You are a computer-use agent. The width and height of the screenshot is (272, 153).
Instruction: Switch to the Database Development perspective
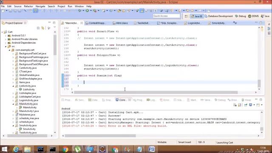(x=218, y=16)
